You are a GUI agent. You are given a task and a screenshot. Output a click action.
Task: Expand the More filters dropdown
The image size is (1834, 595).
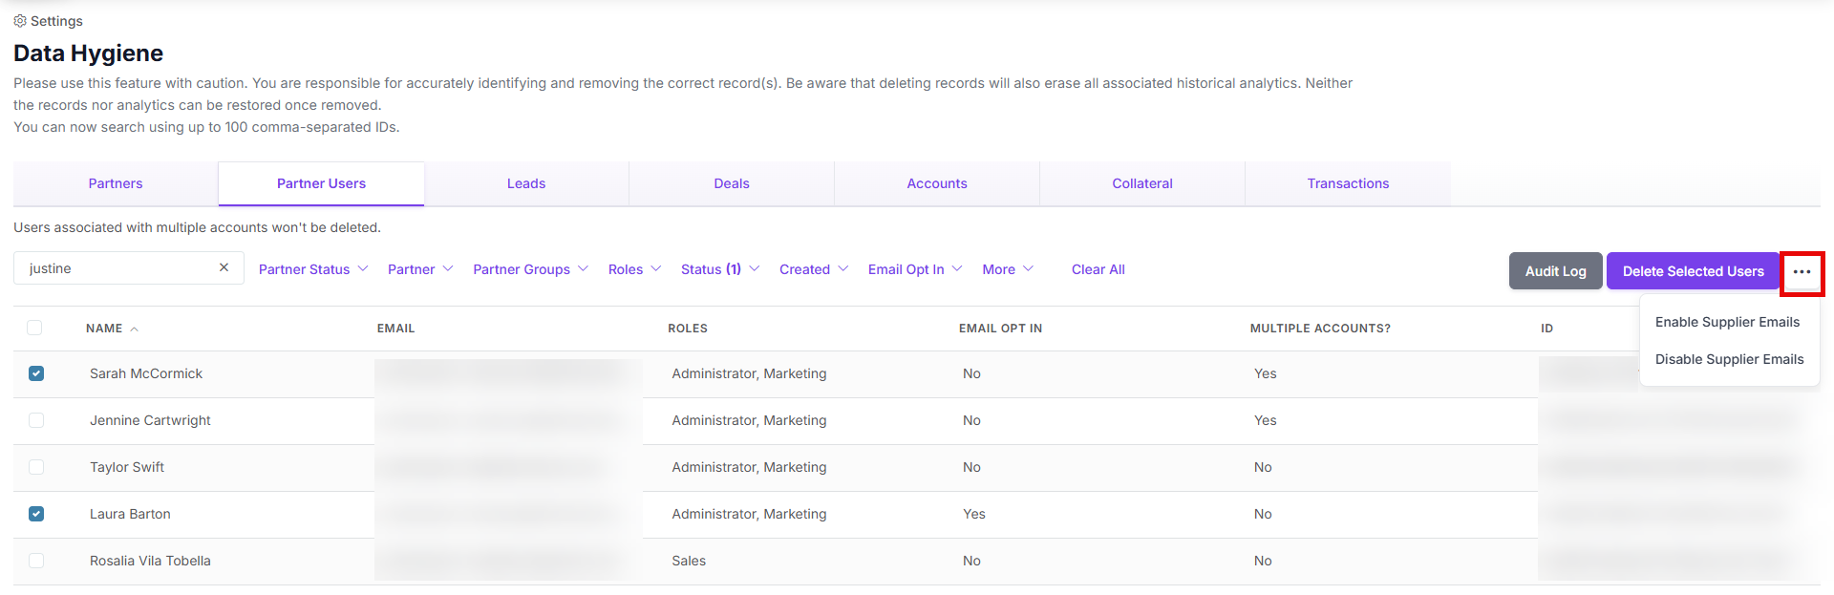[1008, 269]
